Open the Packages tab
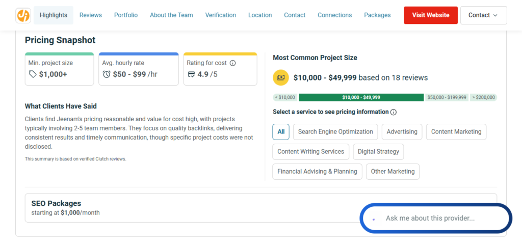This screenshot has height=245, width=522. (x=377, y=15)
